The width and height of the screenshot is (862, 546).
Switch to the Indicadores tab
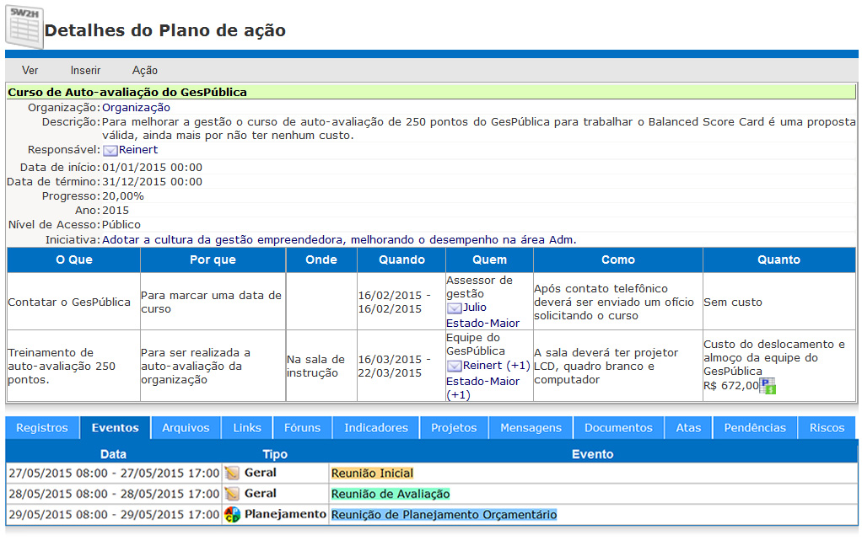(x=376, y=428)
